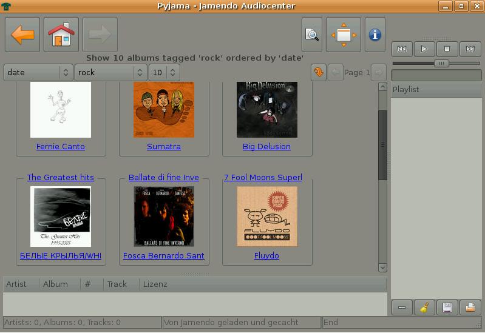Click the app icon in the title bar
This screenshot has height=333, width=485.
6,6
